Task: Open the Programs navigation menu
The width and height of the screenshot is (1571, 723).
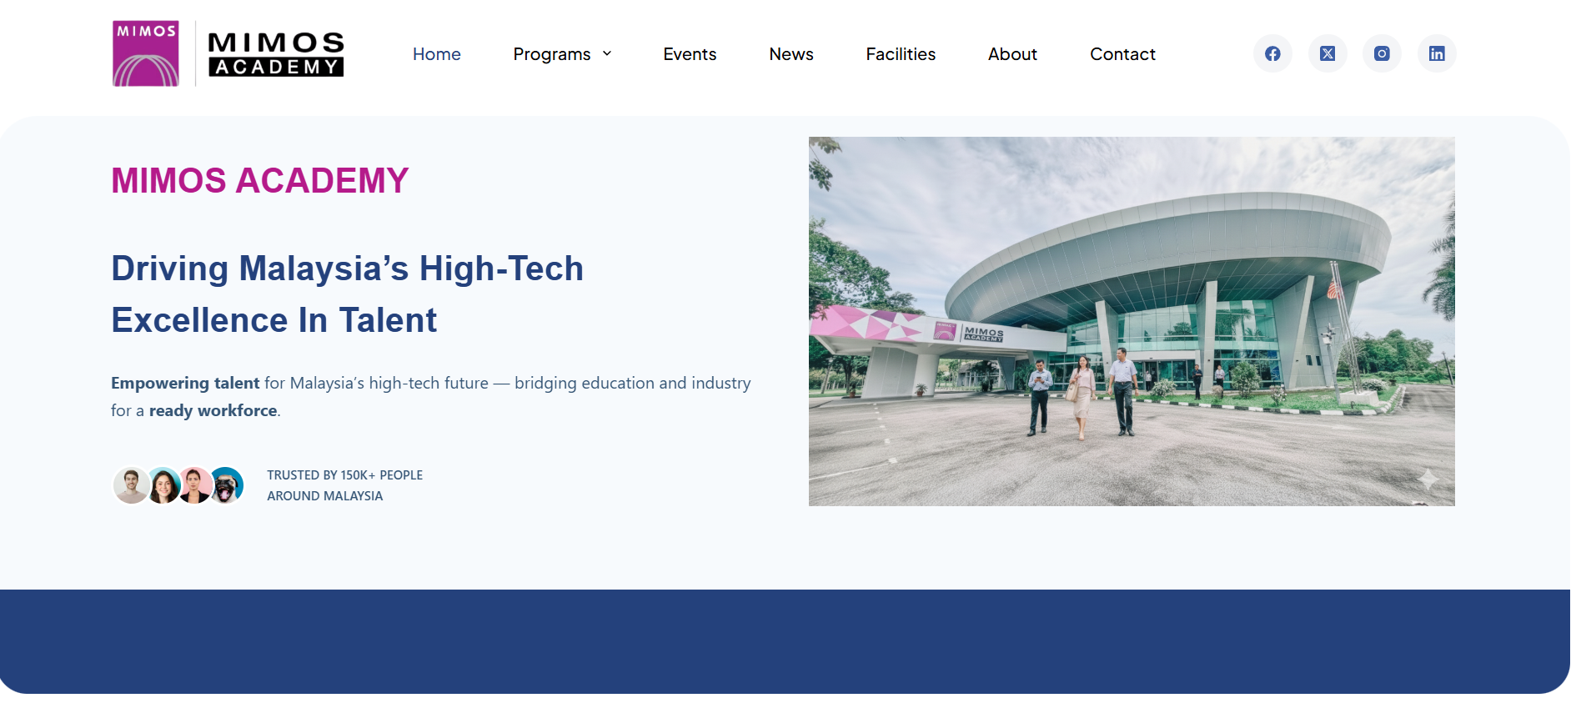Action: [552, 54]
